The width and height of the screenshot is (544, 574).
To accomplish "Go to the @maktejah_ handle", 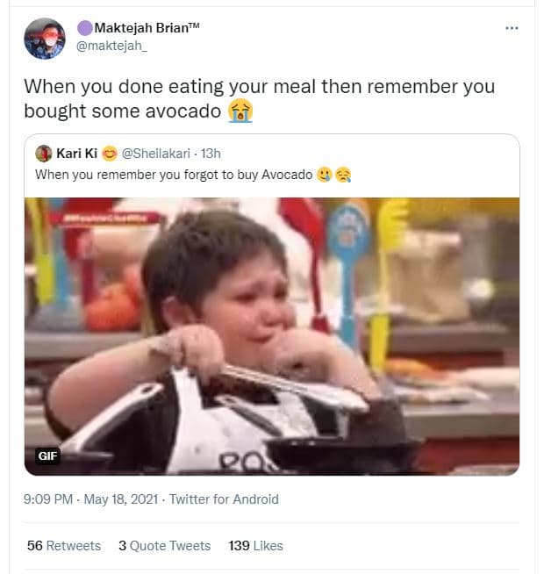I will coord(112,46).
